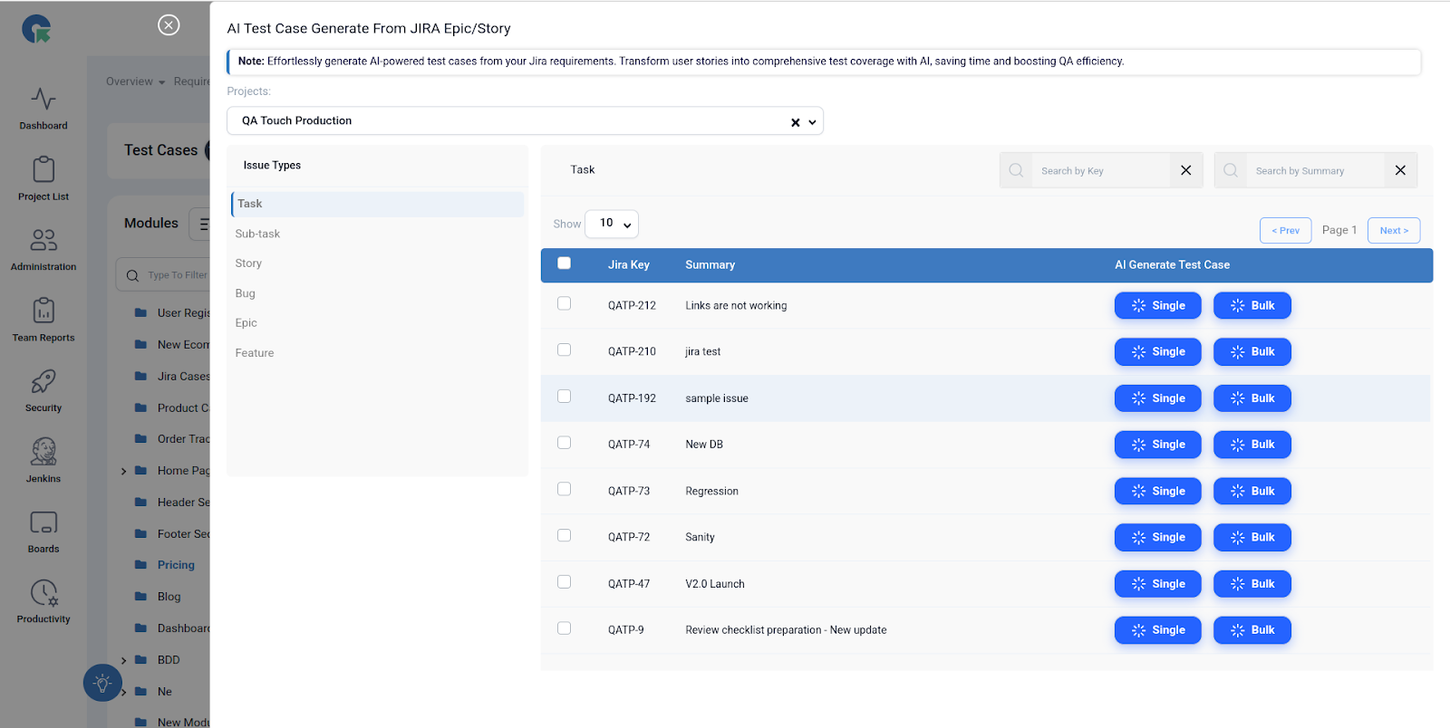Open Boards in sidebar

click(x=43, y=532)
